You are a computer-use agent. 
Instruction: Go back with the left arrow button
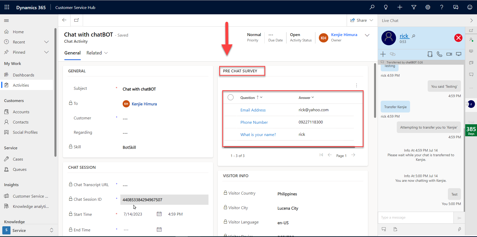pos(64,20)
